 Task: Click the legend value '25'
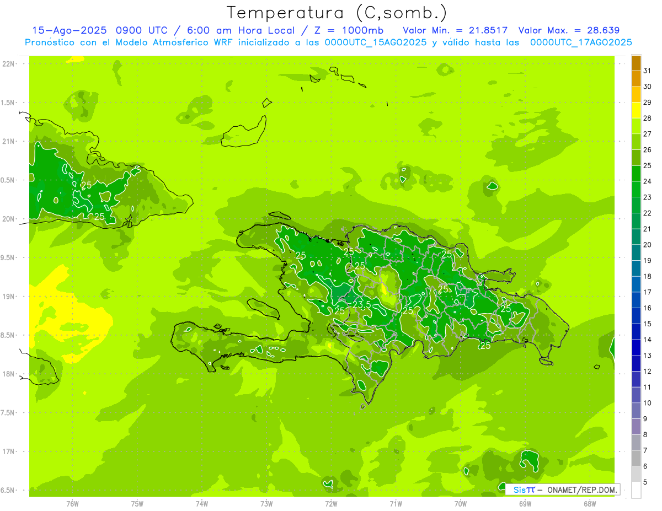coord(648,165)
